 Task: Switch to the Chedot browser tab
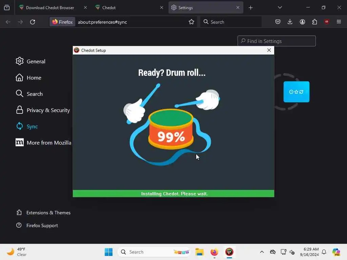pyautogui.click(x=129, y=7)
